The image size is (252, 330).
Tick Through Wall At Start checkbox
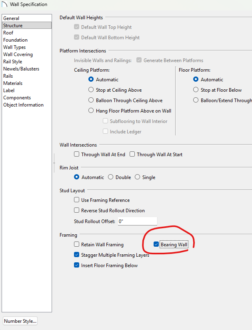[132, 154]
